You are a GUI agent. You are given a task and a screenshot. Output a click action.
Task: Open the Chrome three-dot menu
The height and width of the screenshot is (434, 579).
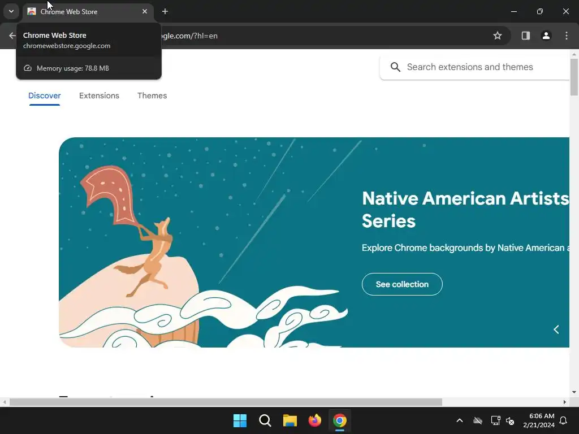click(x=567, y=36)
